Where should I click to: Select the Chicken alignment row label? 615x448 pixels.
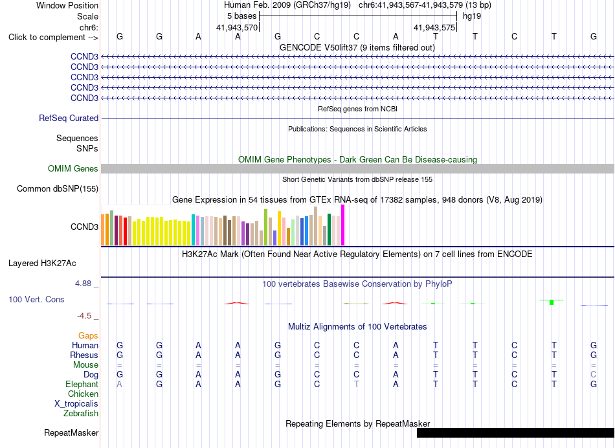pos(83,394)
